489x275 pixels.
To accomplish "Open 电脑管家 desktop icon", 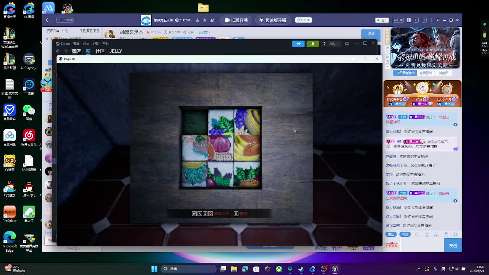I will (x=10, y=112).
